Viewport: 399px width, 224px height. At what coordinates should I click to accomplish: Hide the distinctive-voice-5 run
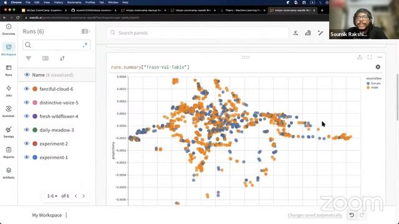(27, 102)
